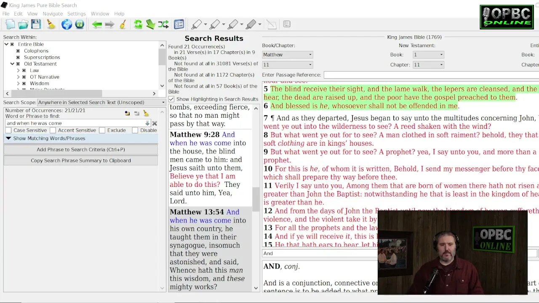Open the Book/Chapter chapter 11 dropdown
This screenshot has width=539, height=303.
287,65
